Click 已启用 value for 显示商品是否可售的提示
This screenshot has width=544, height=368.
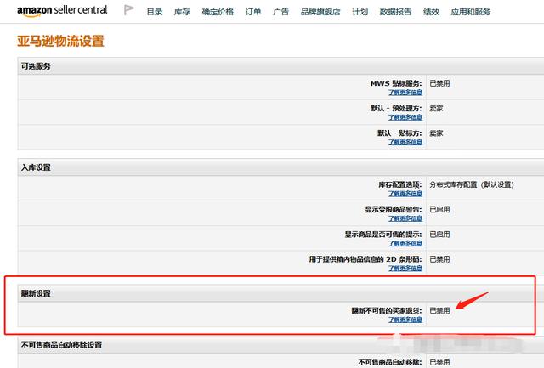tap(439, 235)
